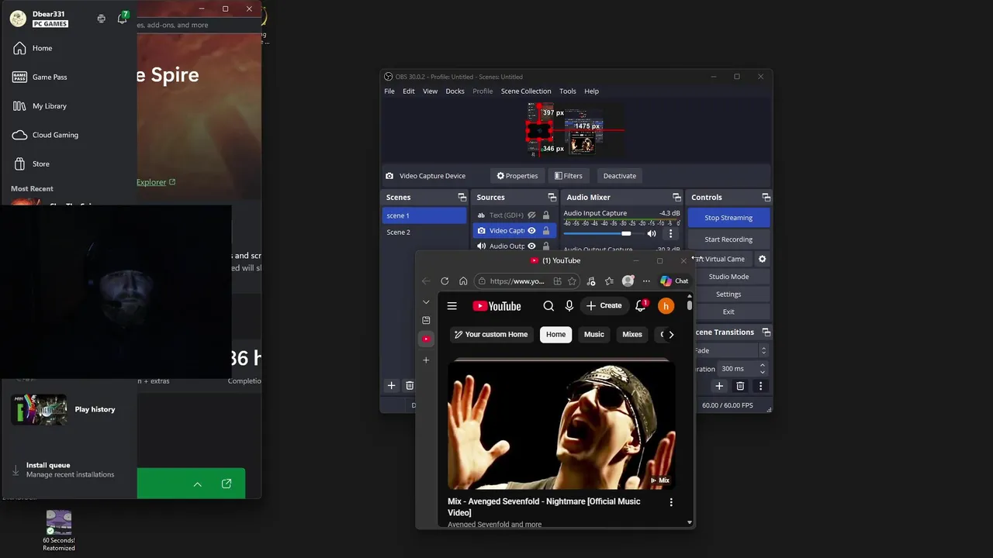Reload the page in the browser
Image resolution: width=993 pixels, height=558 pixels.
tap(445, 281)
